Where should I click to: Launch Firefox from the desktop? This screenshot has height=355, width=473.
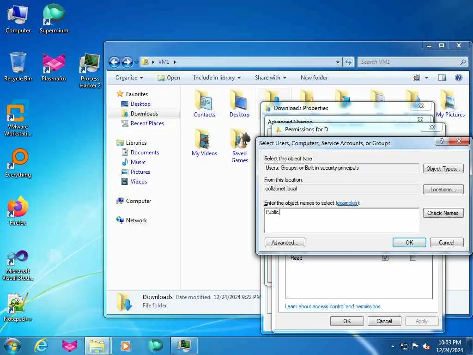click(x=18, y=211)
